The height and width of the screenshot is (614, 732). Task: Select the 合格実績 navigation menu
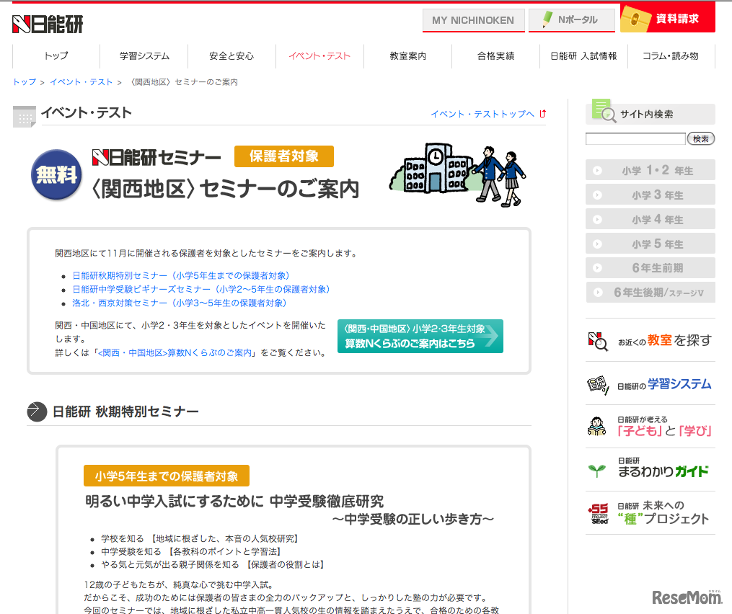pos(495,56)
